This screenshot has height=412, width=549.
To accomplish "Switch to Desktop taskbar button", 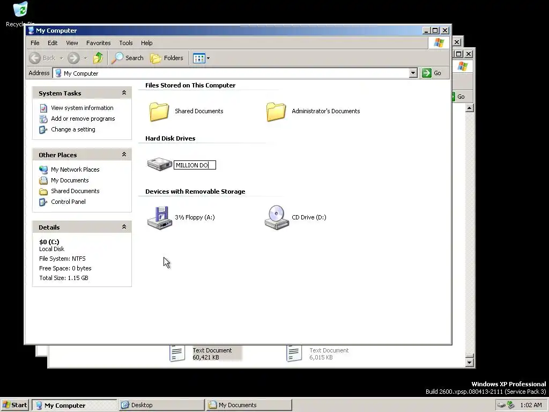I will coord(161,405).
